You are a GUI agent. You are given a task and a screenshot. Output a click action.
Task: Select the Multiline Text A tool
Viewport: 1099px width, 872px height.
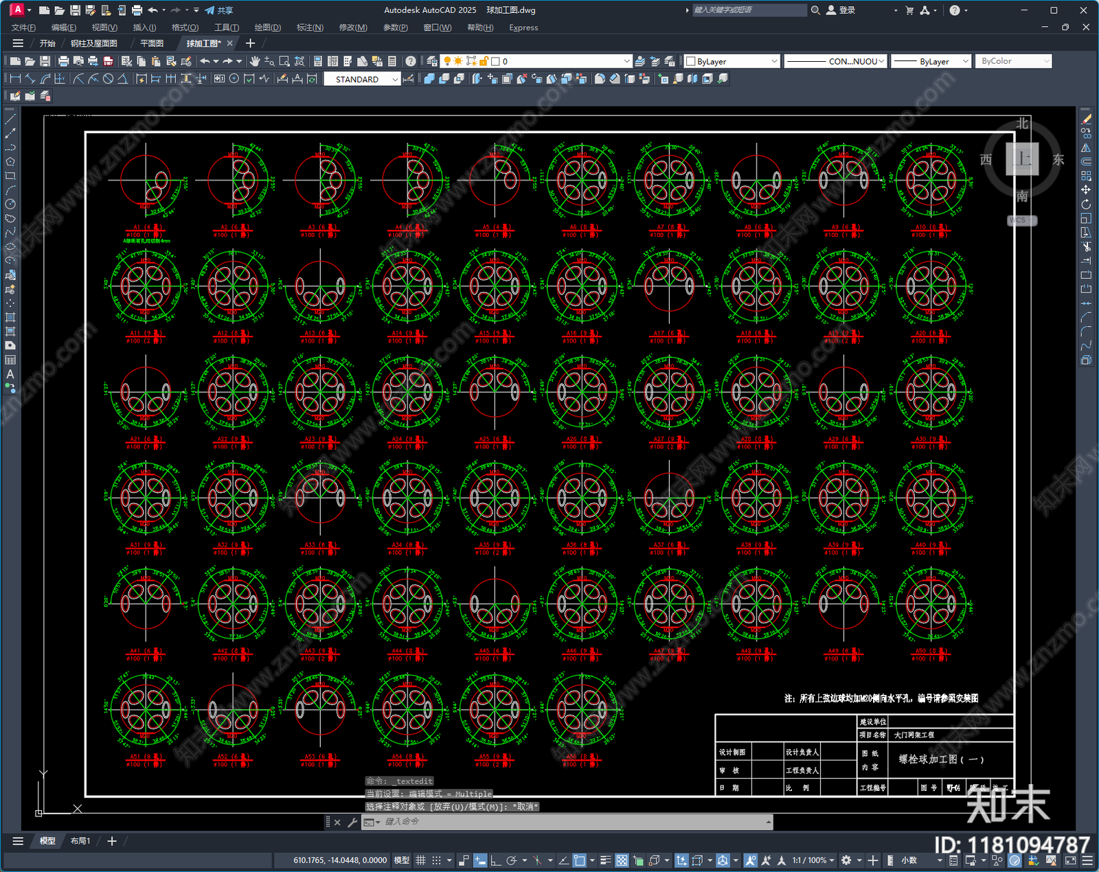click(10, 374)
